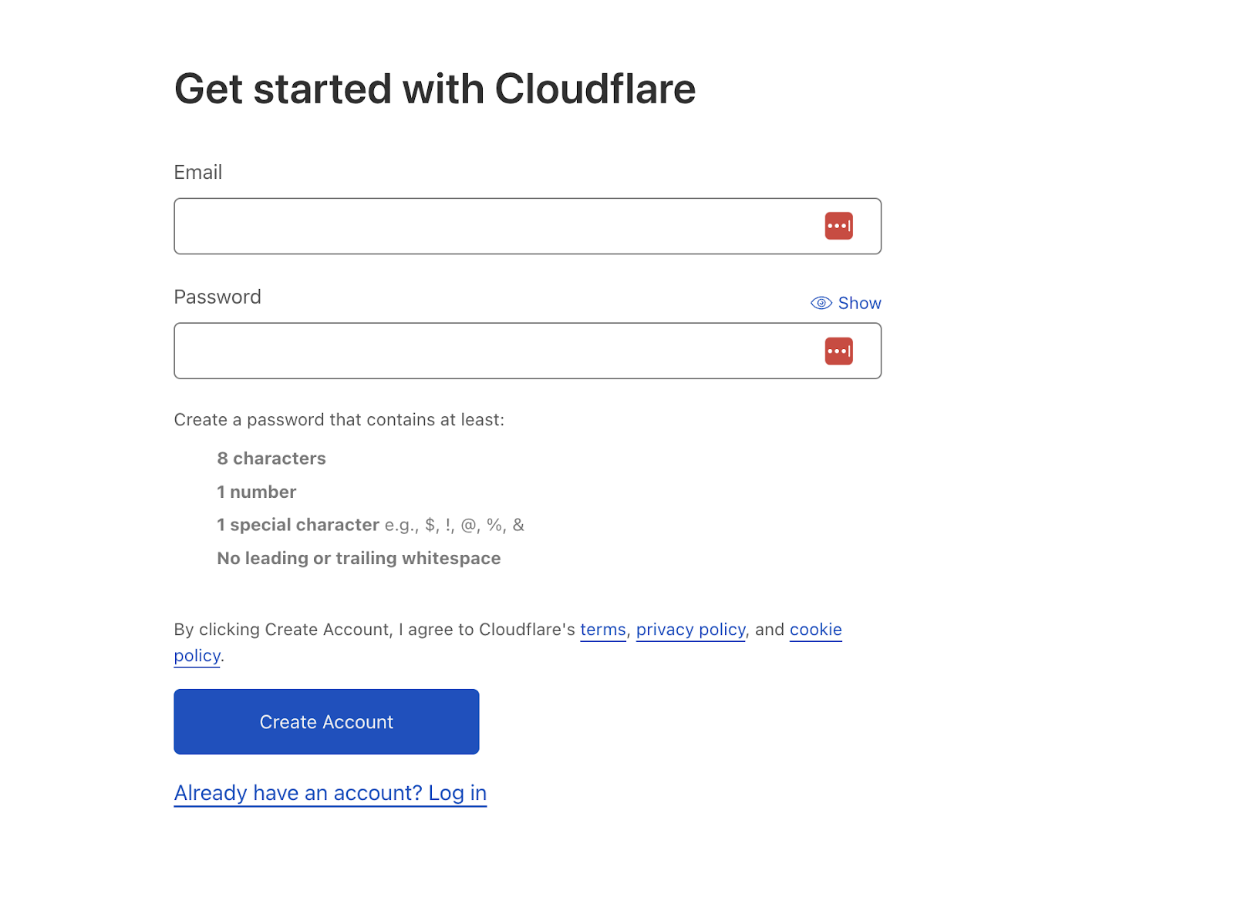Click the eye icon beside Show
This screenshot has height=914, width=1234.
tap(821, 303)
